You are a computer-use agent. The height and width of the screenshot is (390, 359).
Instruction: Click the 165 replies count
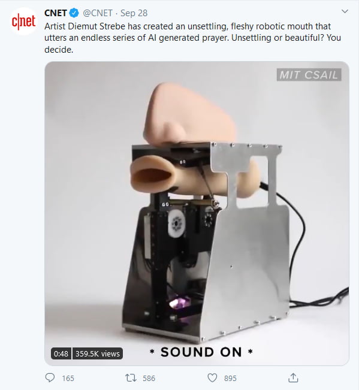point(68,378)
